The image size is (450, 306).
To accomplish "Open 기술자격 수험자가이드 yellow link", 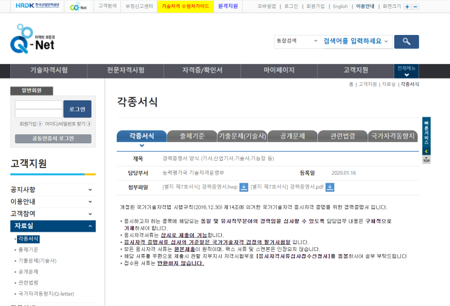I will [185, 6].
